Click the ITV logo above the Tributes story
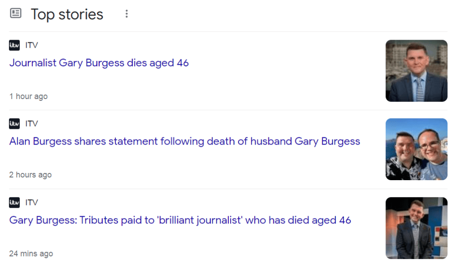This screenshot has width=461, height=268. point(14,203)
